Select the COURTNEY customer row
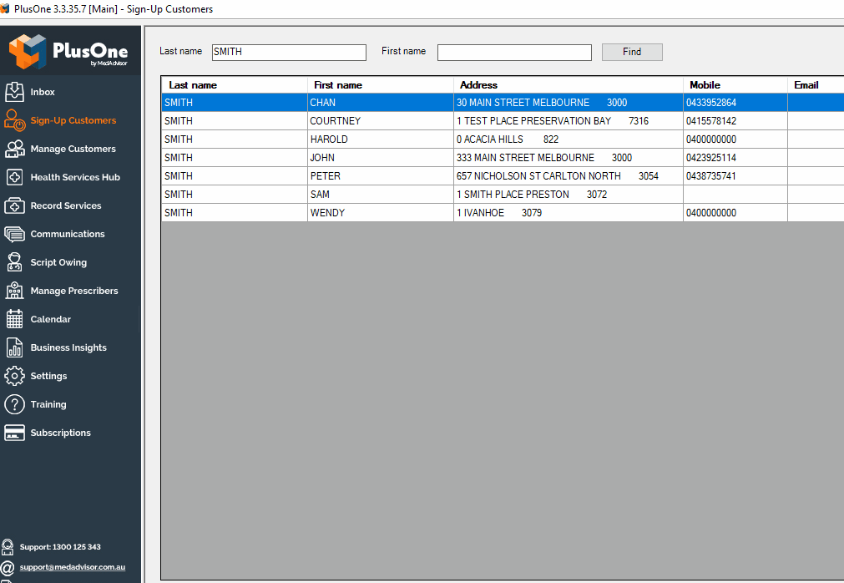Image resolution: width=844 pixels, height=583 pixels. (503, 121)
